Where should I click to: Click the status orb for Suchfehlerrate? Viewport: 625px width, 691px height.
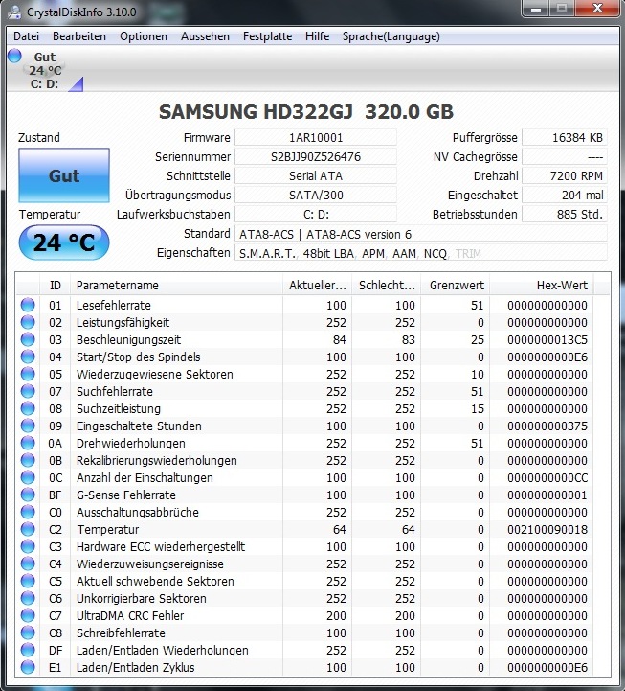point(28,391)
